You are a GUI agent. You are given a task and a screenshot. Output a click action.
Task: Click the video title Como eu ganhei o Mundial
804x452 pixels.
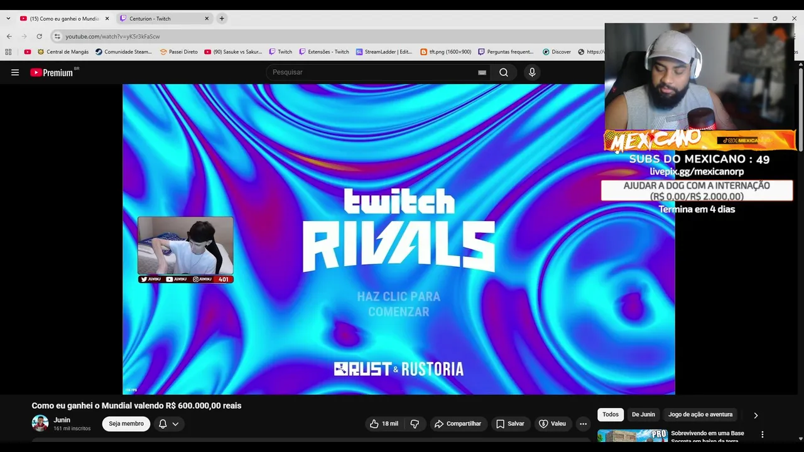pyautogui.click(x=136, y=406)
